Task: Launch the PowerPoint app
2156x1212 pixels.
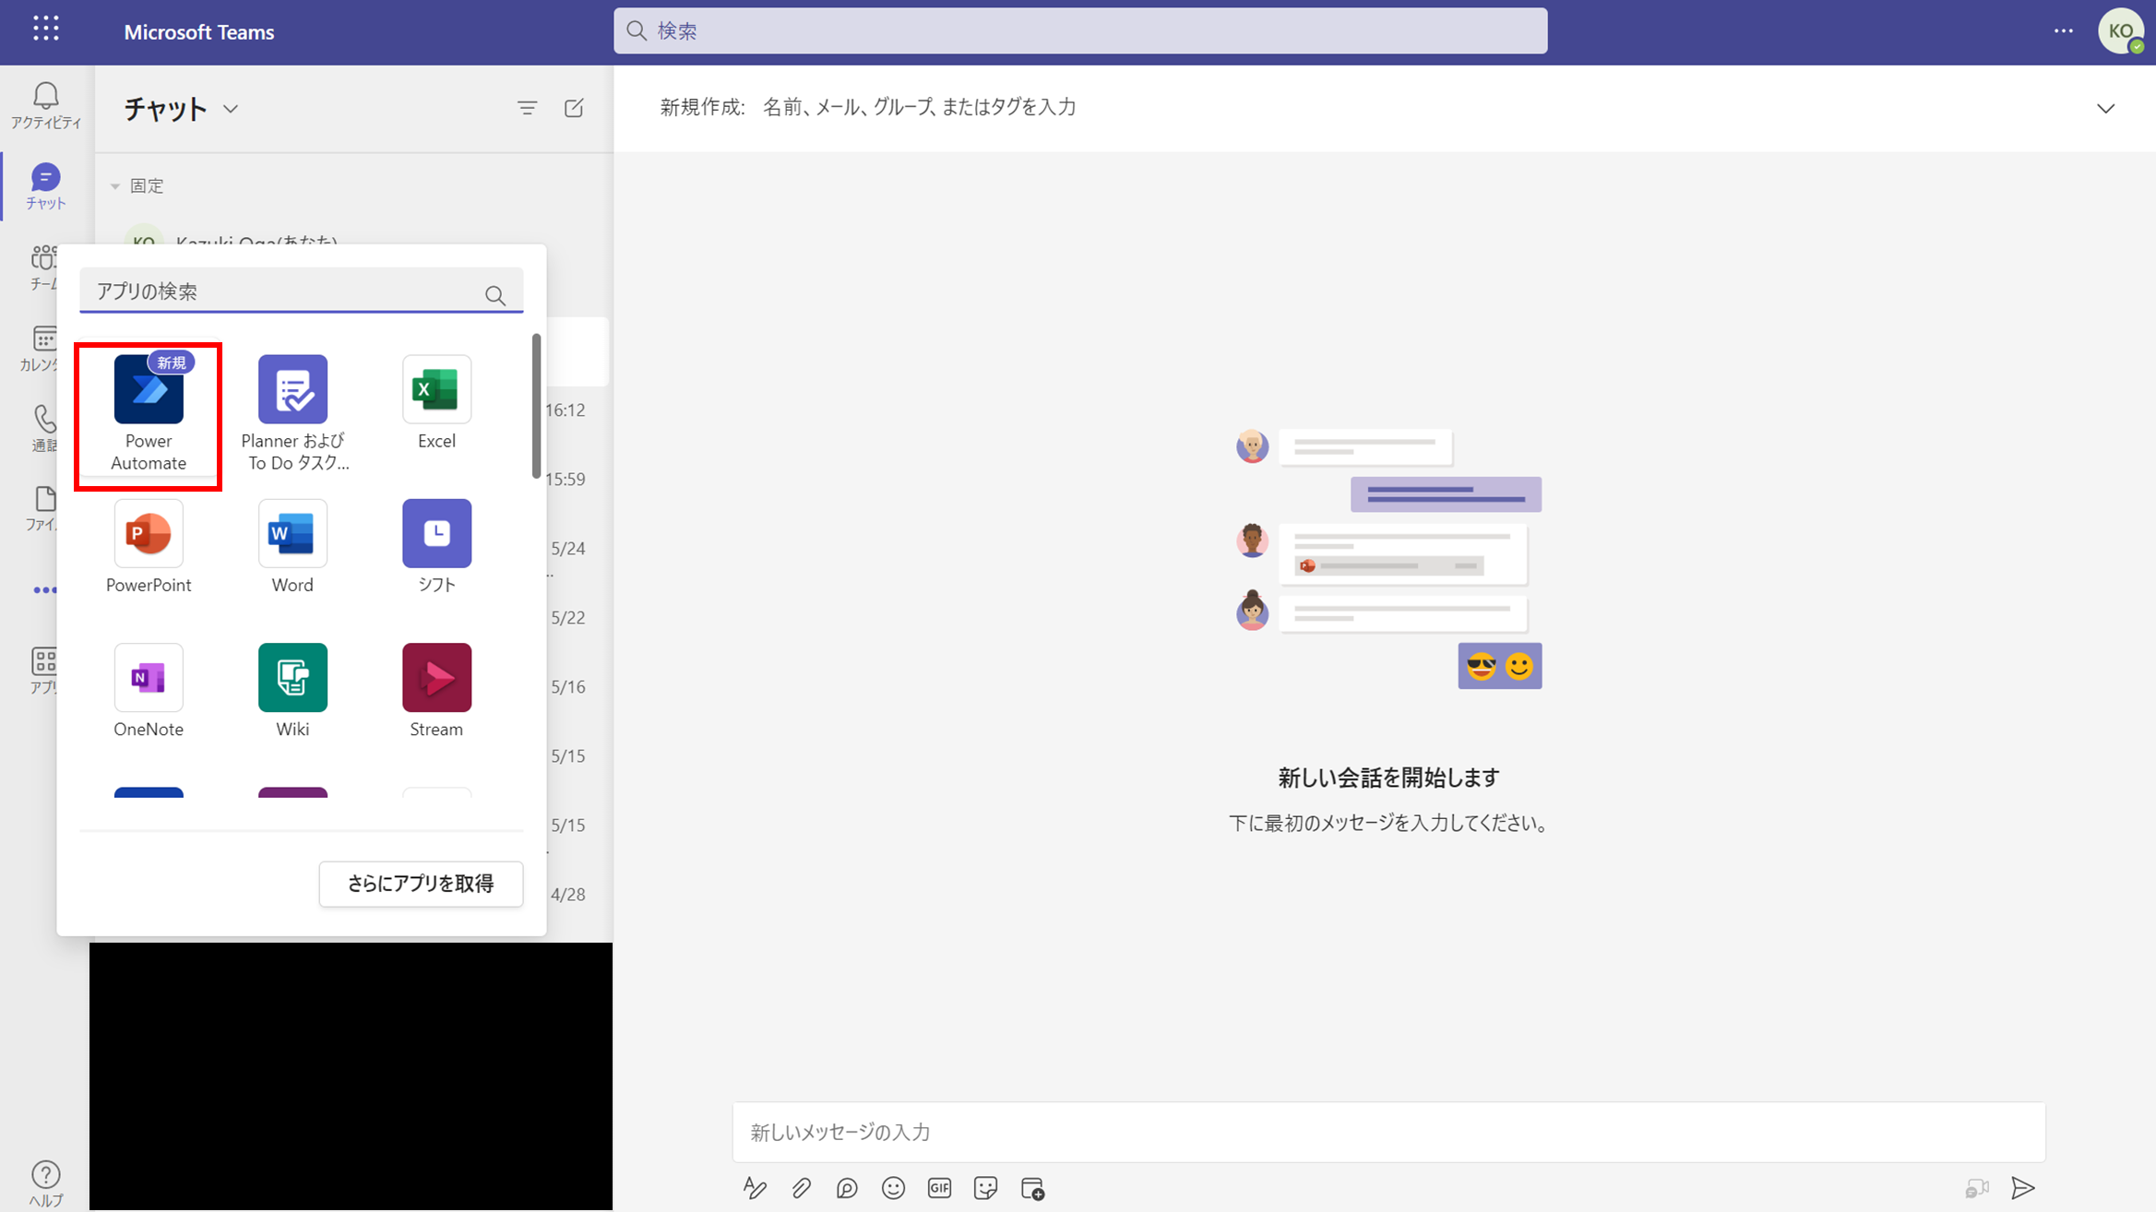Action: pos(149,547)
